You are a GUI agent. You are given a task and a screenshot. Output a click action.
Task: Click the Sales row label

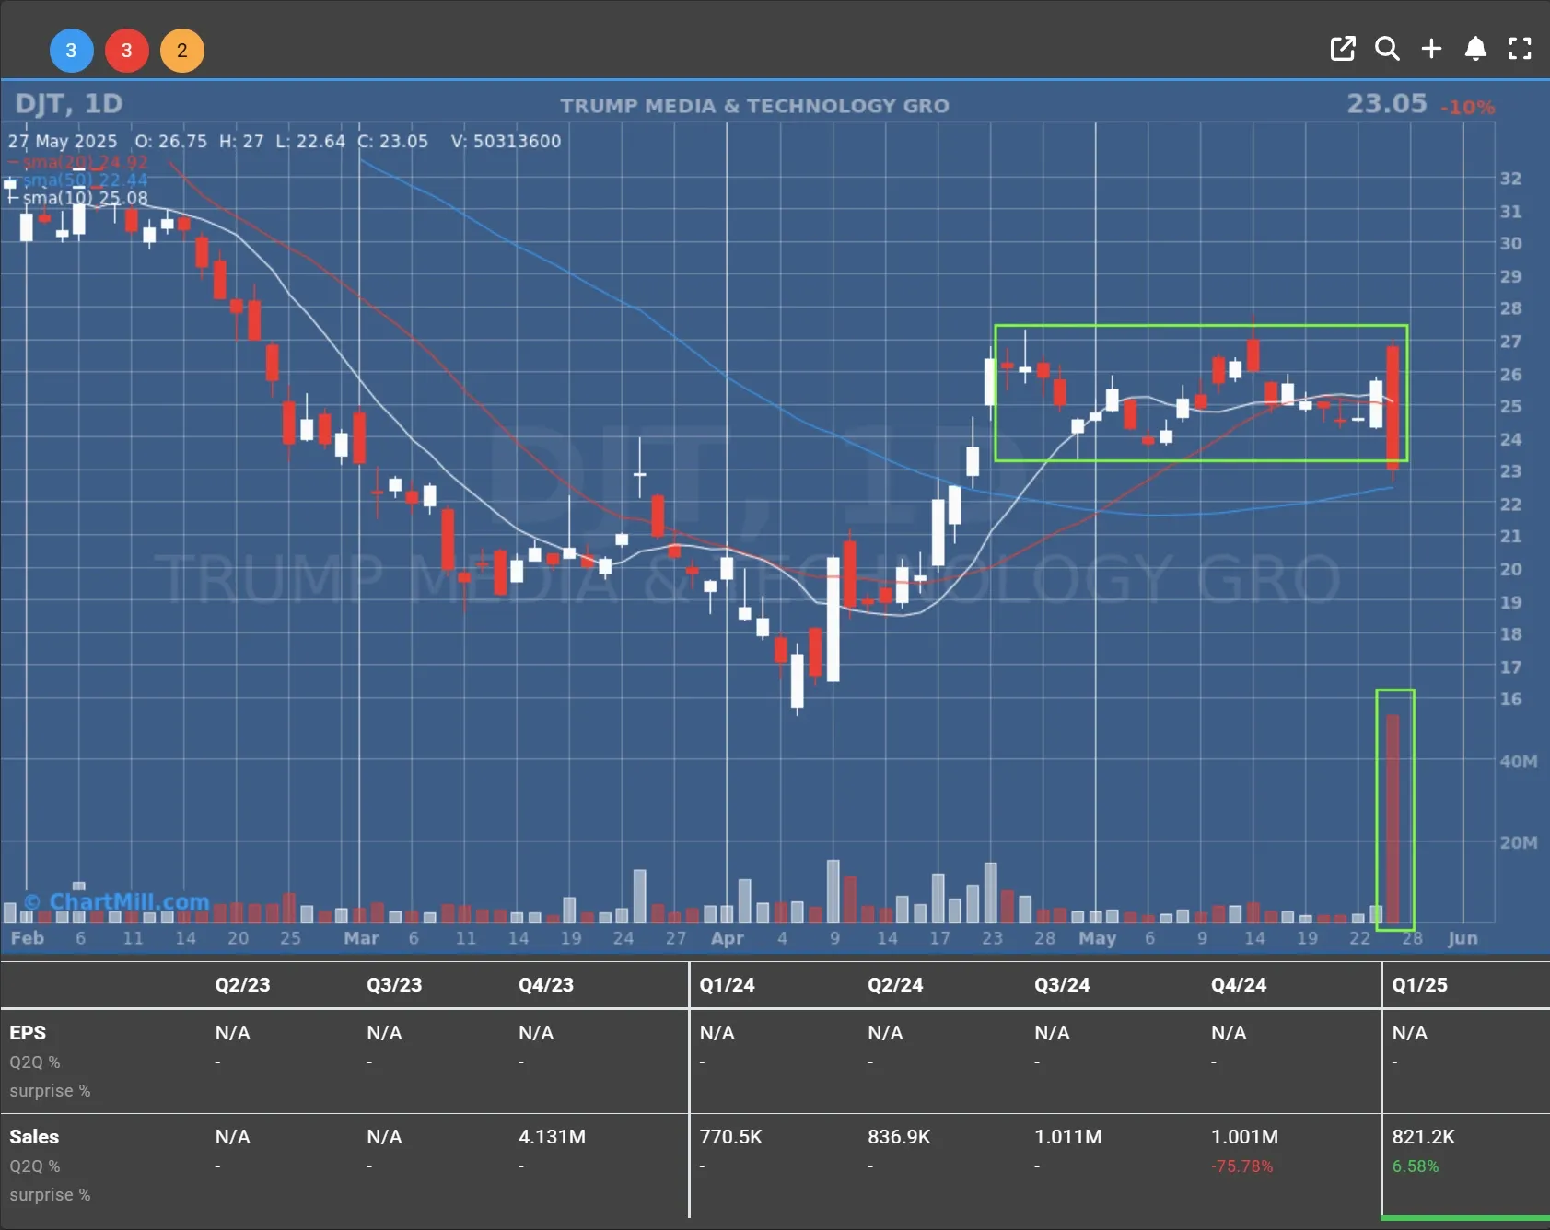tap(34, 1137)
